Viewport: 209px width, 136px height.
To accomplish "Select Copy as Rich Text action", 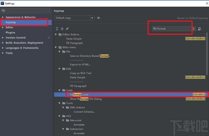I will pyautogui.click(x=81, y=73).
